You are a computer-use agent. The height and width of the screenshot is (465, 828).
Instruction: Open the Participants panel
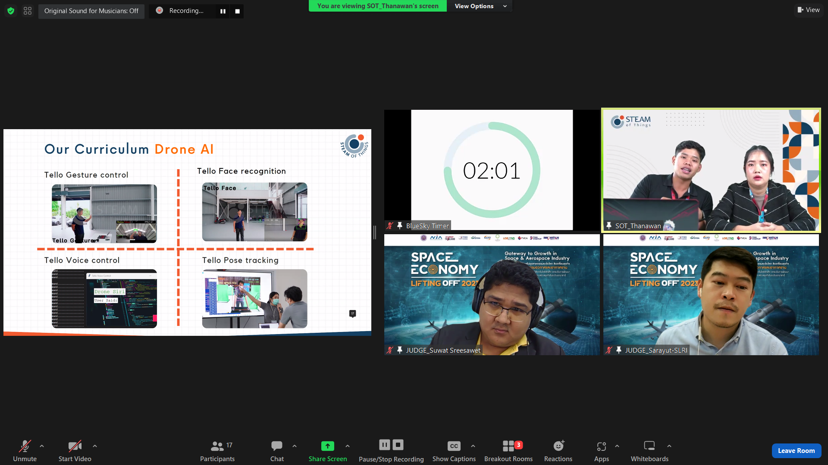coord(217,451)
